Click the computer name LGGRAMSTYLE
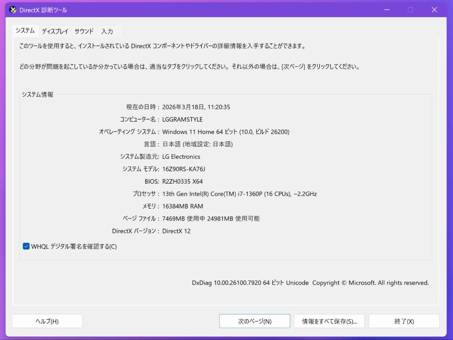This screenshot has width=453, height=340. [182, 119]
